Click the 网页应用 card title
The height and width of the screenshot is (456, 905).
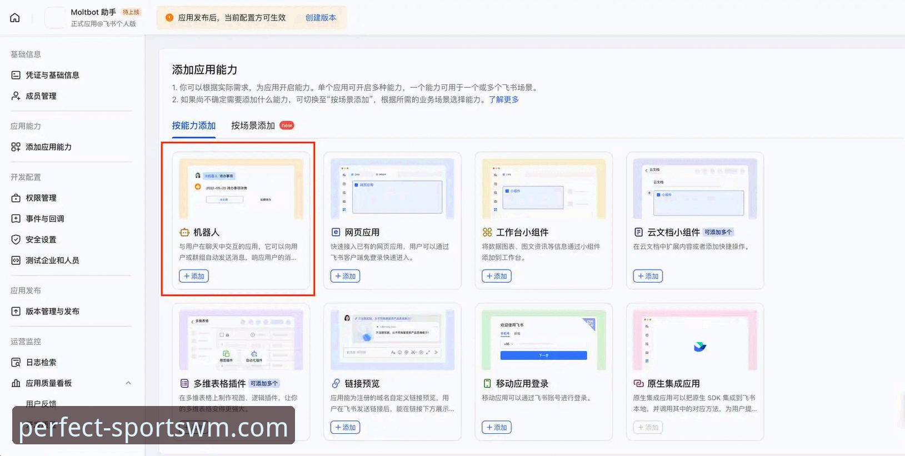(x=362, y=232)
